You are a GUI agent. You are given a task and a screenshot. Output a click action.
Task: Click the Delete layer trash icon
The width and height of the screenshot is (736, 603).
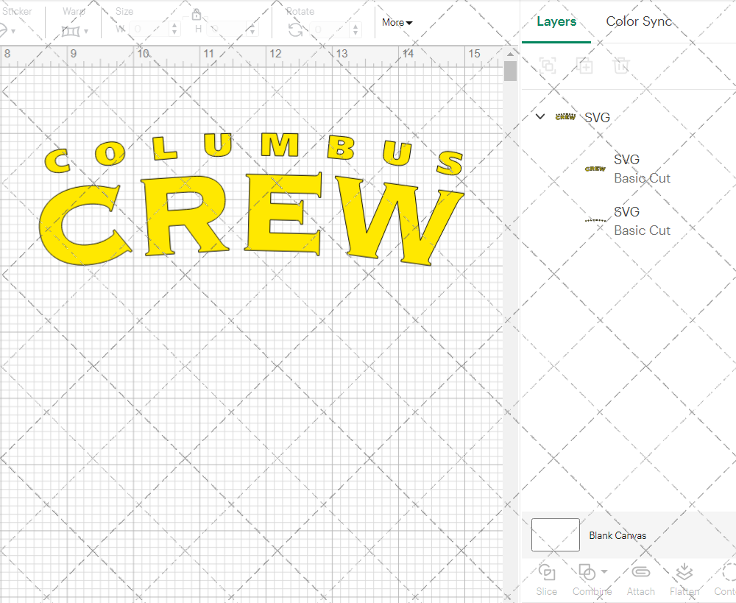[x=622, y=66]
